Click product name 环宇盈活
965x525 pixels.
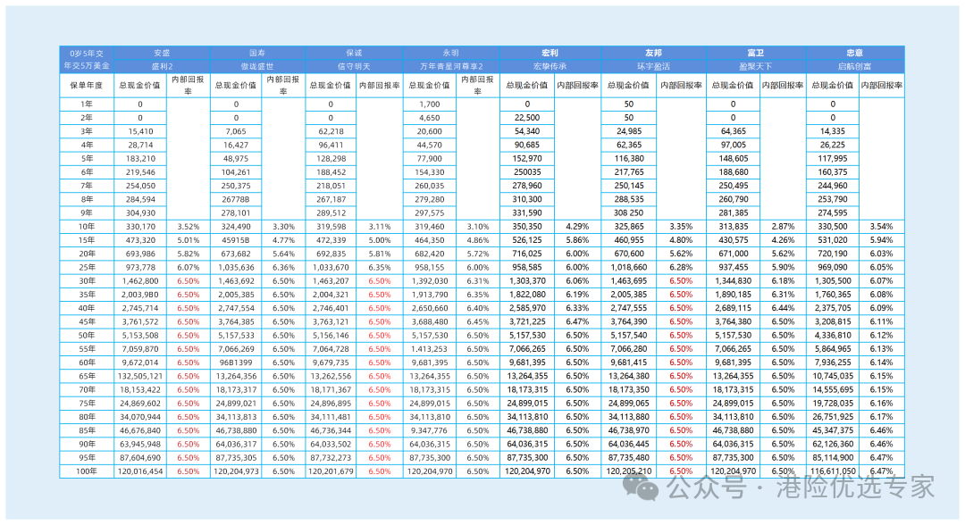[653, 66]
